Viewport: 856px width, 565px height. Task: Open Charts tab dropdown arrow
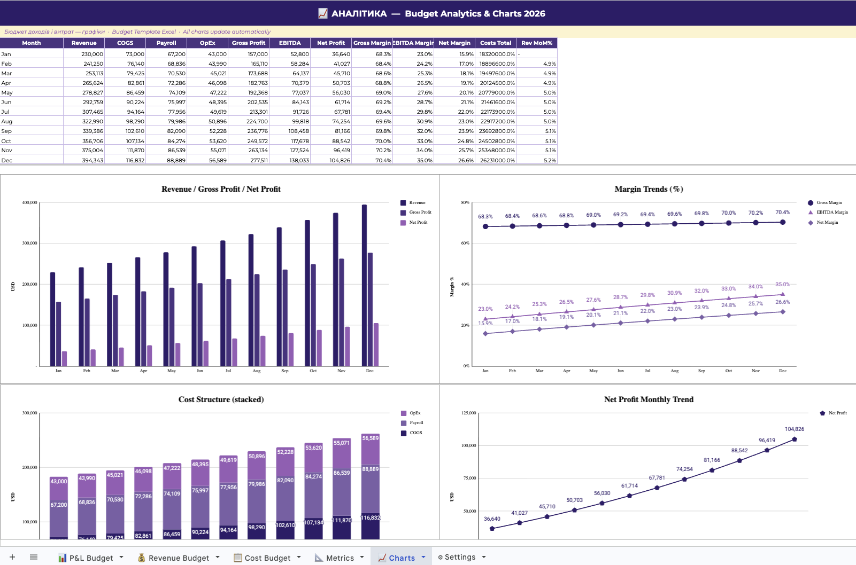[423, 557]
